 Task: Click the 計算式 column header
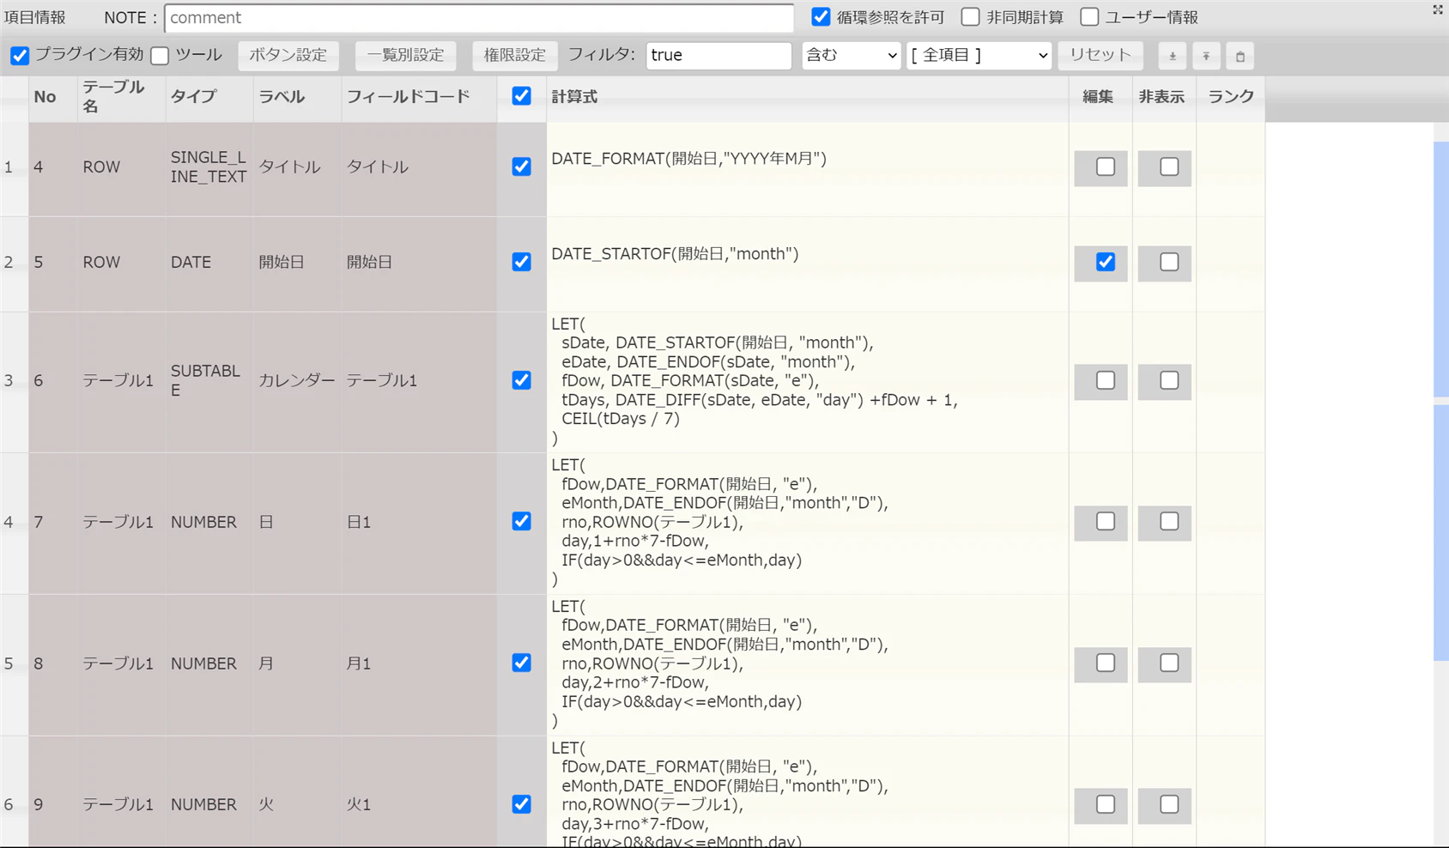[x=807, y=97]
